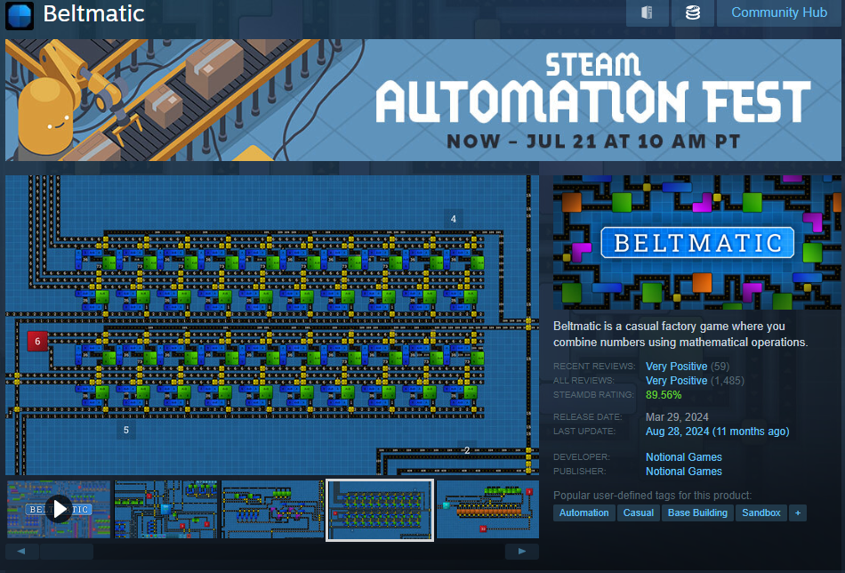Open developer Notional Games link
This screenshot has width=845, height=573.
[684, 457]
